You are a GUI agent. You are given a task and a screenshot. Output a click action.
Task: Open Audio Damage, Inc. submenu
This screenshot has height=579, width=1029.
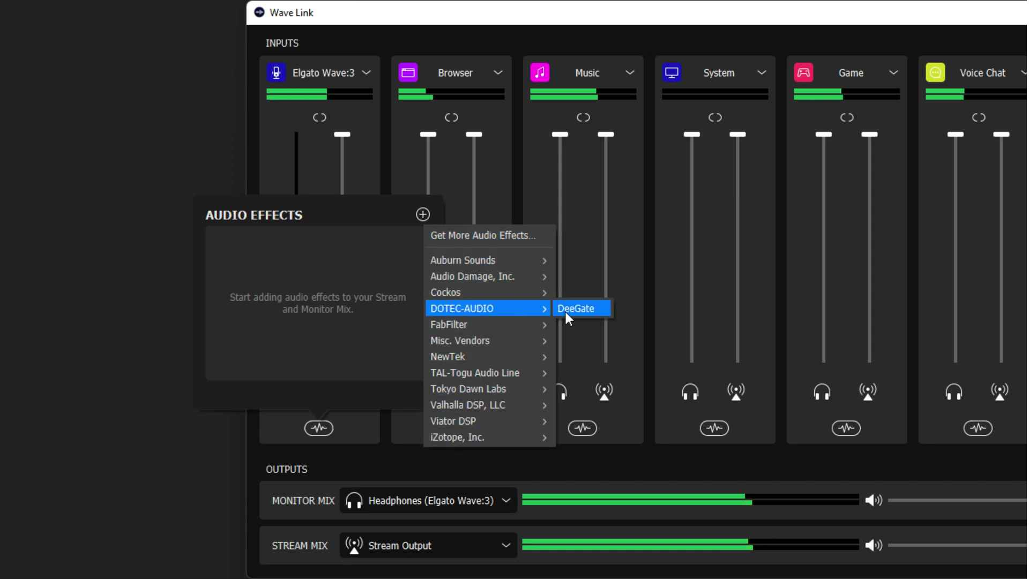(489, 276)
